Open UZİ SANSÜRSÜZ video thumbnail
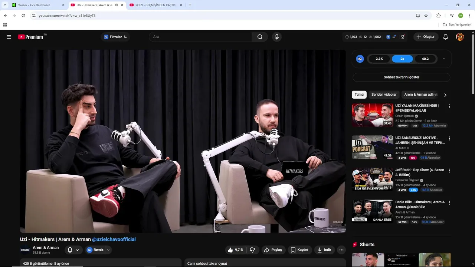The height and width of the screenshot is (267, 475). 373,147
